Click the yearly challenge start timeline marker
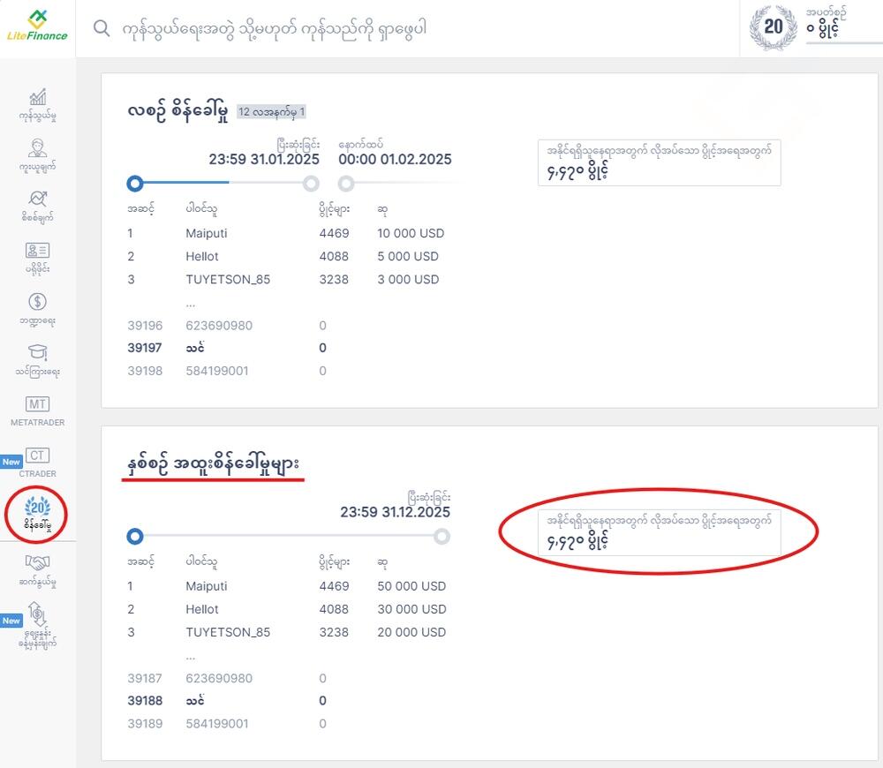883x768 pixels. [x=134, y=536]
